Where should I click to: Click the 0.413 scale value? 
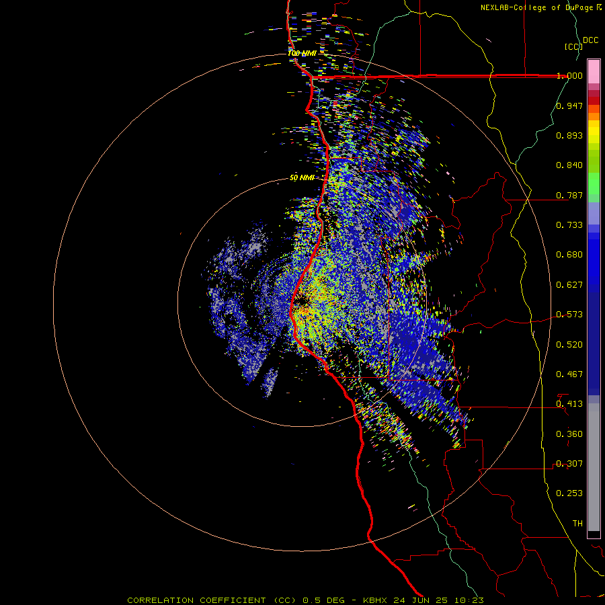569,404
